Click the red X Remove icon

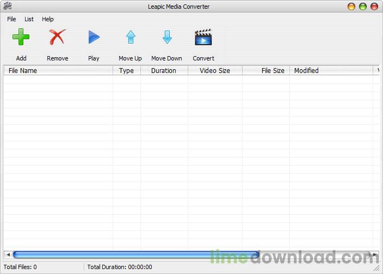pyautogui.click(x=57, y=38)
